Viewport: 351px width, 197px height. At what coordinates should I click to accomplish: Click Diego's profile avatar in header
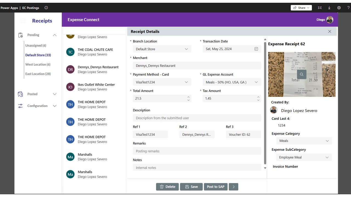coord(330,20)
